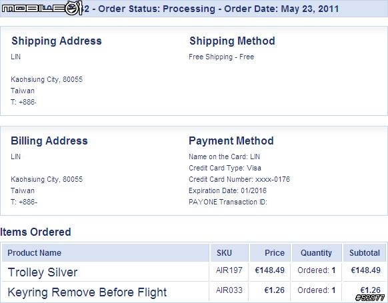Click the Order Status Processing header text
388x303 pixels.
point(157,9)
